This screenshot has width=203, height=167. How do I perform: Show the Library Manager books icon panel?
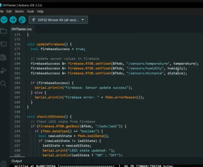point(3,57)
